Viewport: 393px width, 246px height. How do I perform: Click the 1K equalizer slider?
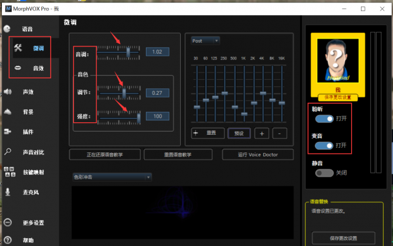[244, 114]
